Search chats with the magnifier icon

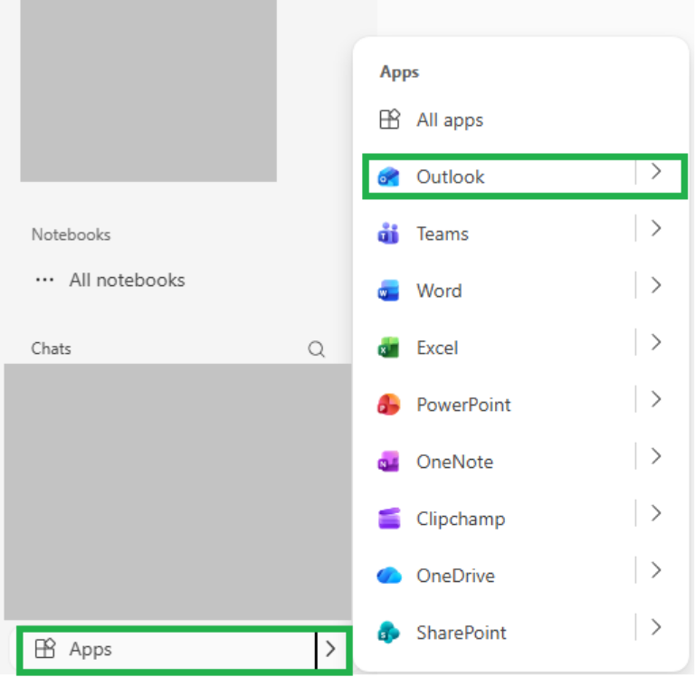[x=317, y=349]
